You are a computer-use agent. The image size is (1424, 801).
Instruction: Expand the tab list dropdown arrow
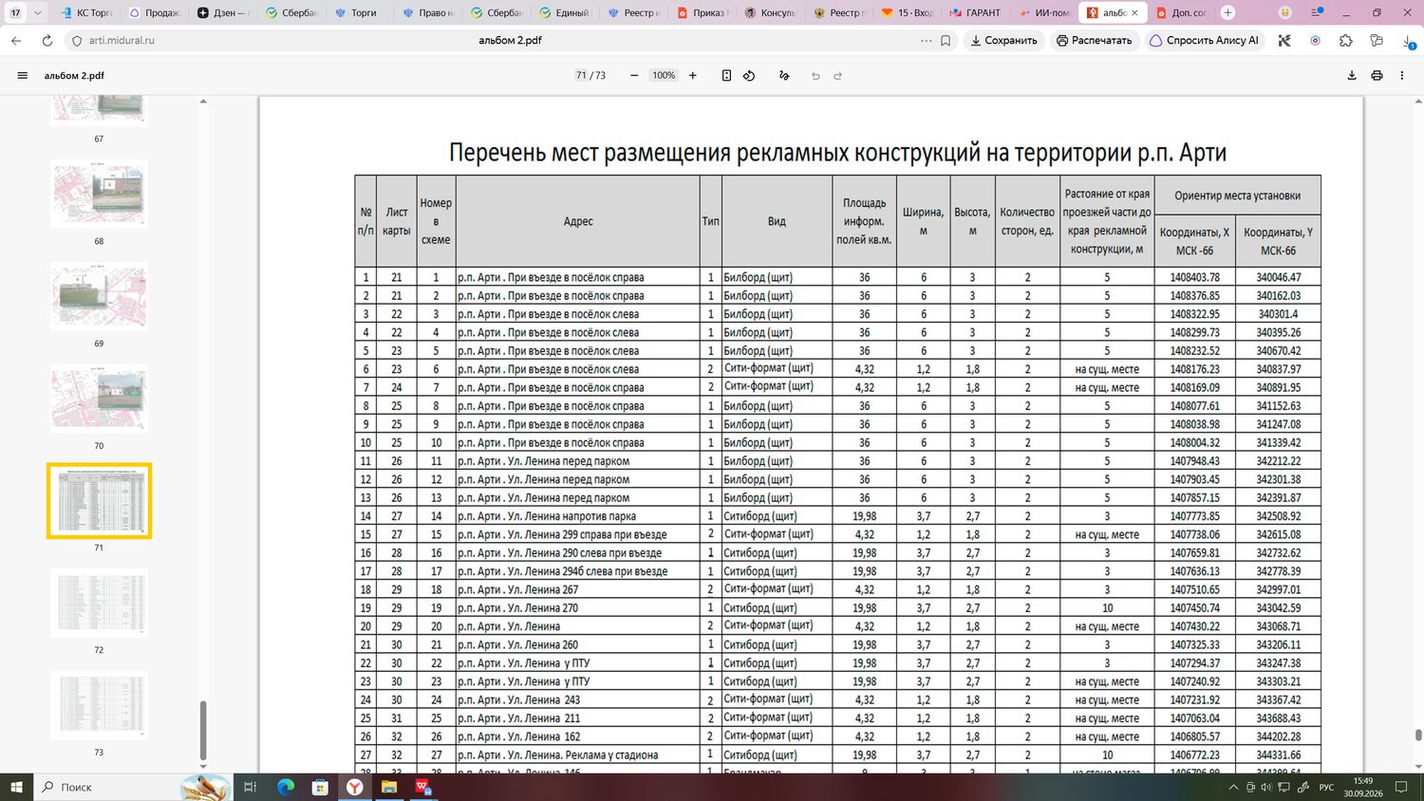[37, 13]
